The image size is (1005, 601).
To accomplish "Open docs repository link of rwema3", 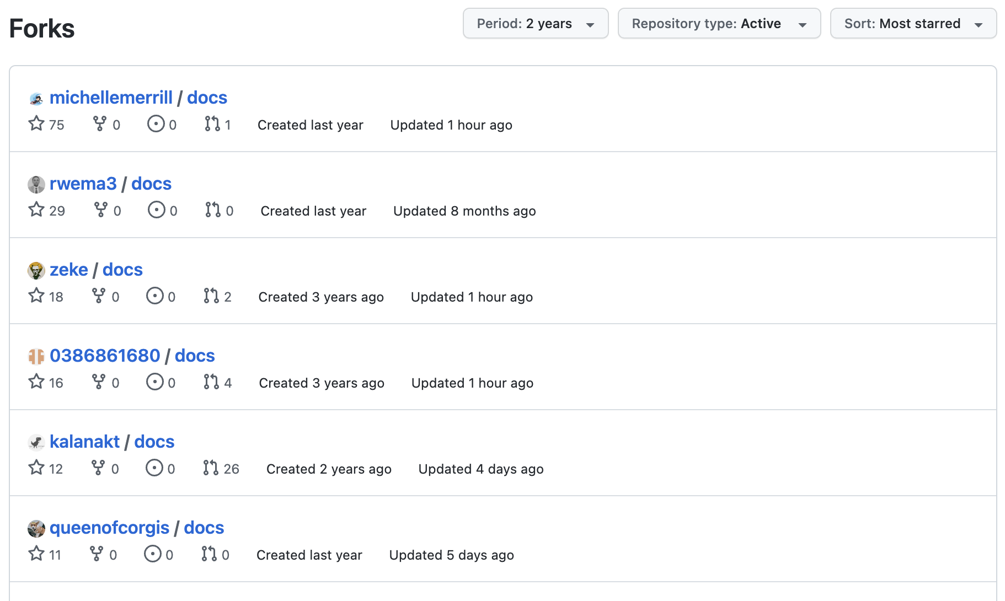I will [x=151, y=184].
